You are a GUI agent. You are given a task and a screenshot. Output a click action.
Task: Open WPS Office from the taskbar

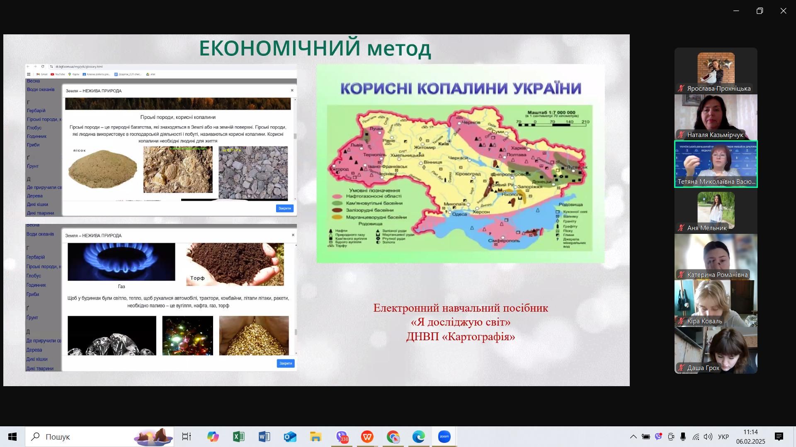367,437
